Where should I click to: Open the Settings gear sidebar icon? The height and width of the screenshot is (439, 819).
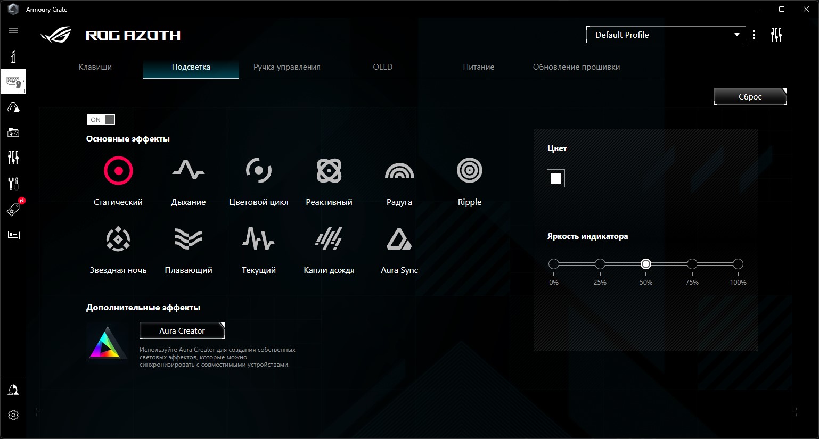(x=13, y=415)
